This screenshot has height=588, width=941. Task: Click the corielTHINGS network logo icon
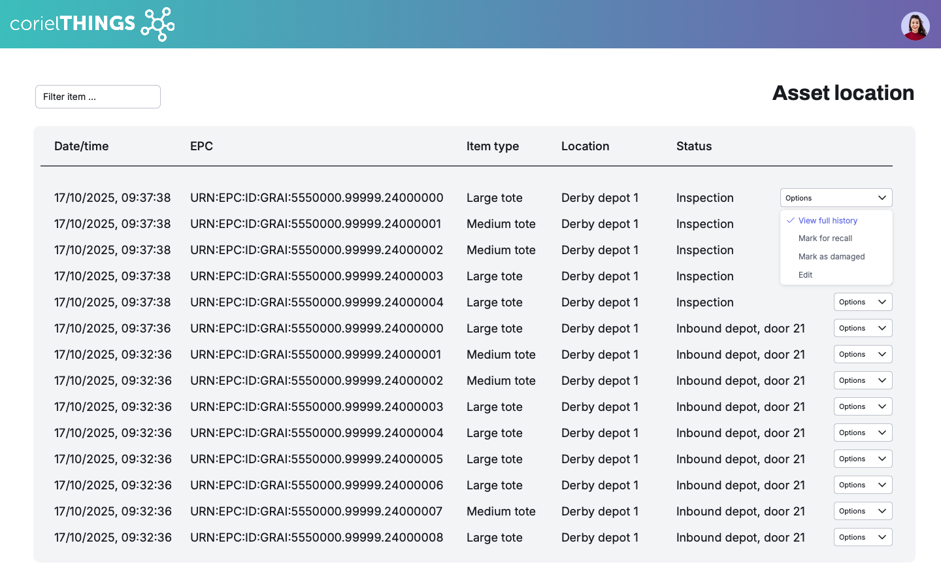[158, 24]
